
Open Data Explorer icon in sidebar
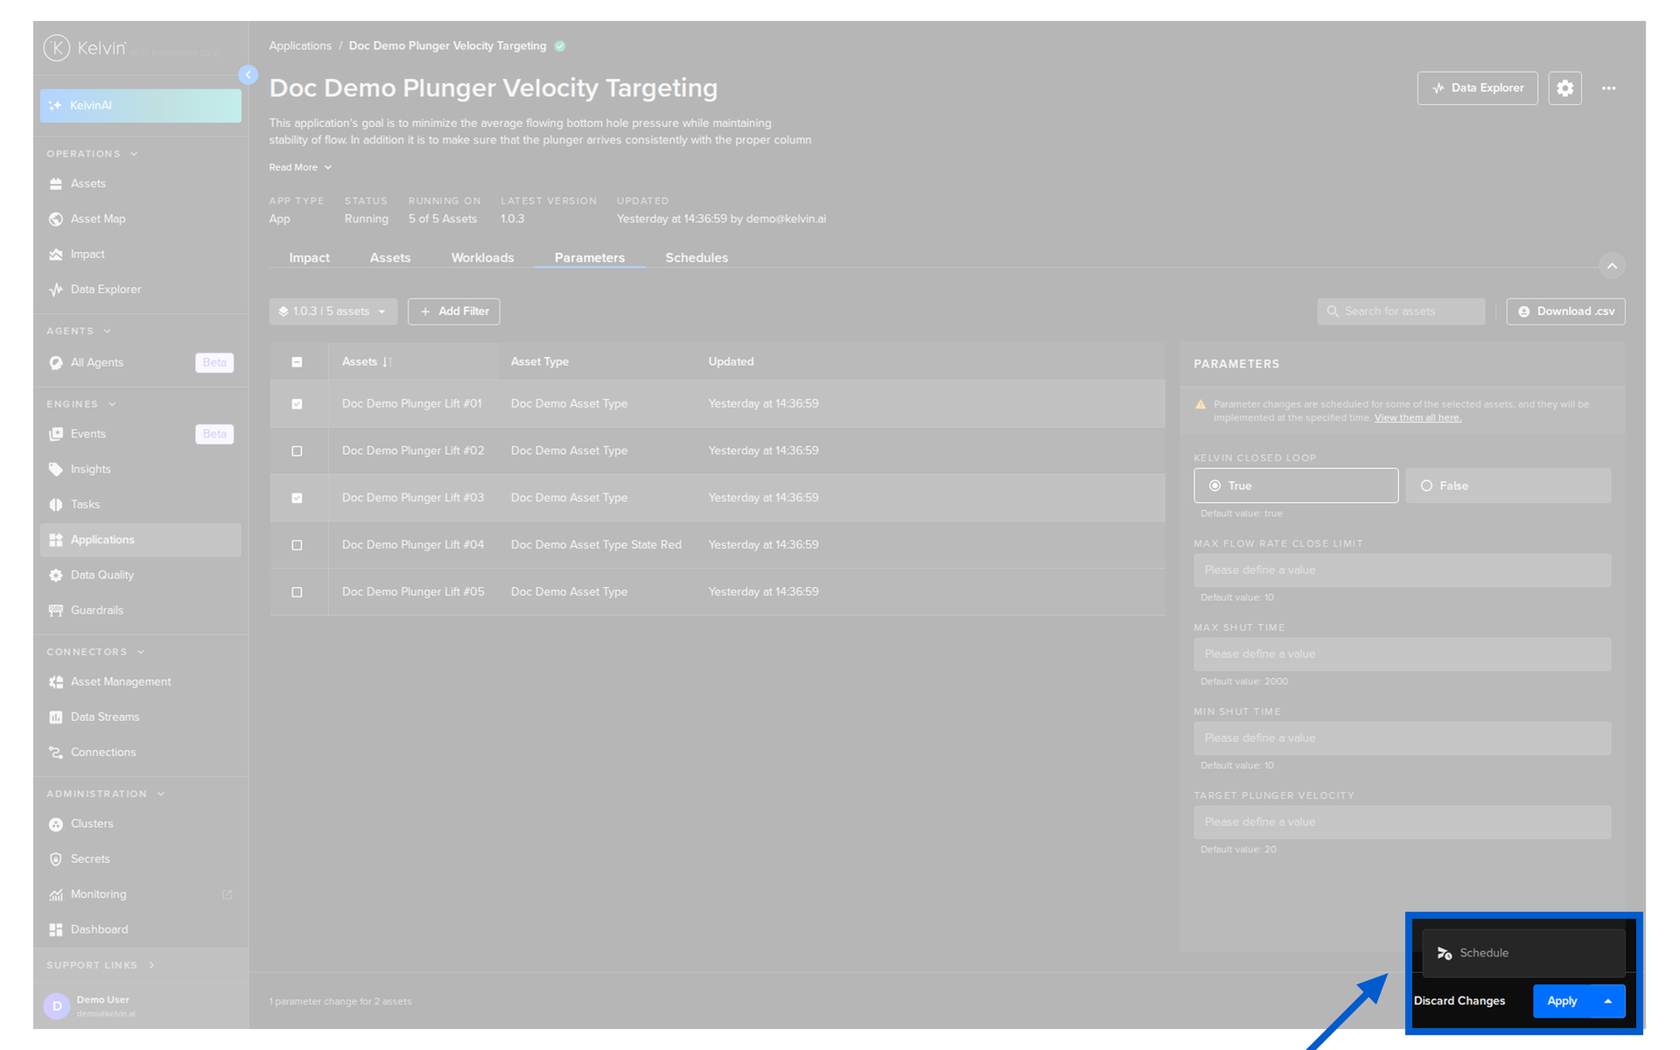click(x=56, y=290)
